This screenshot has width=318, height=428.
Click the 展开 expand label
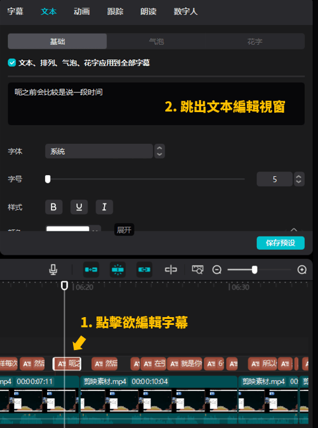[124, 230]
